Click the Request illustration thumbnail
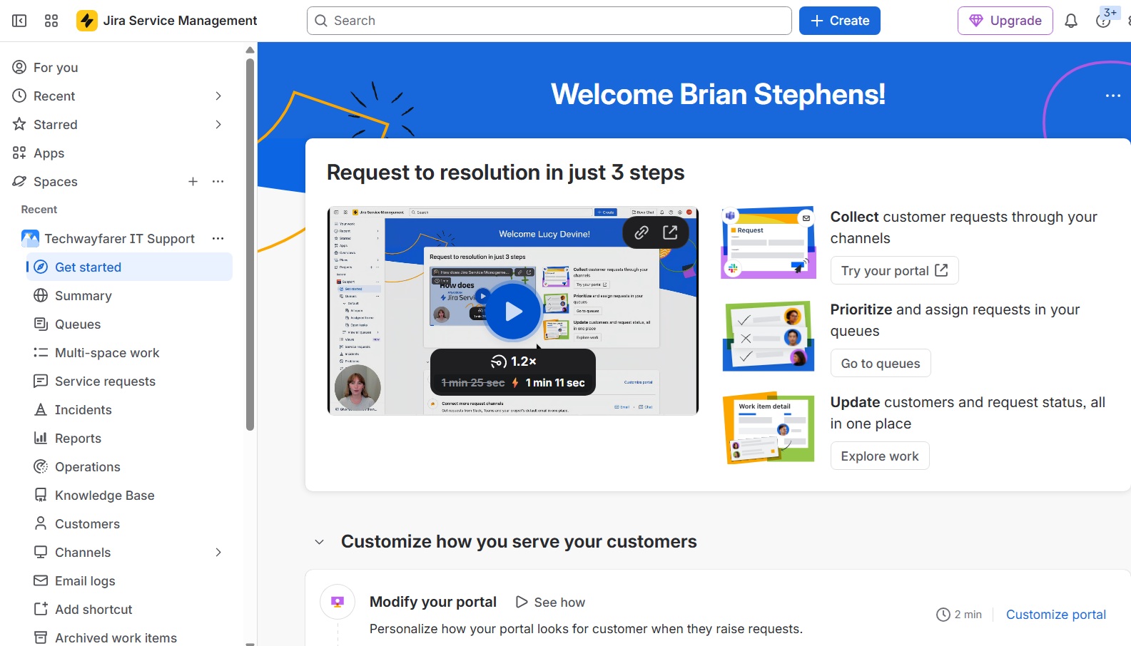 coord(769,243)
